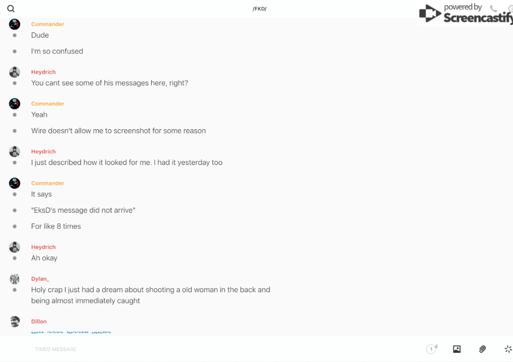Select the Dillon sender name

(x=39, y=322)
